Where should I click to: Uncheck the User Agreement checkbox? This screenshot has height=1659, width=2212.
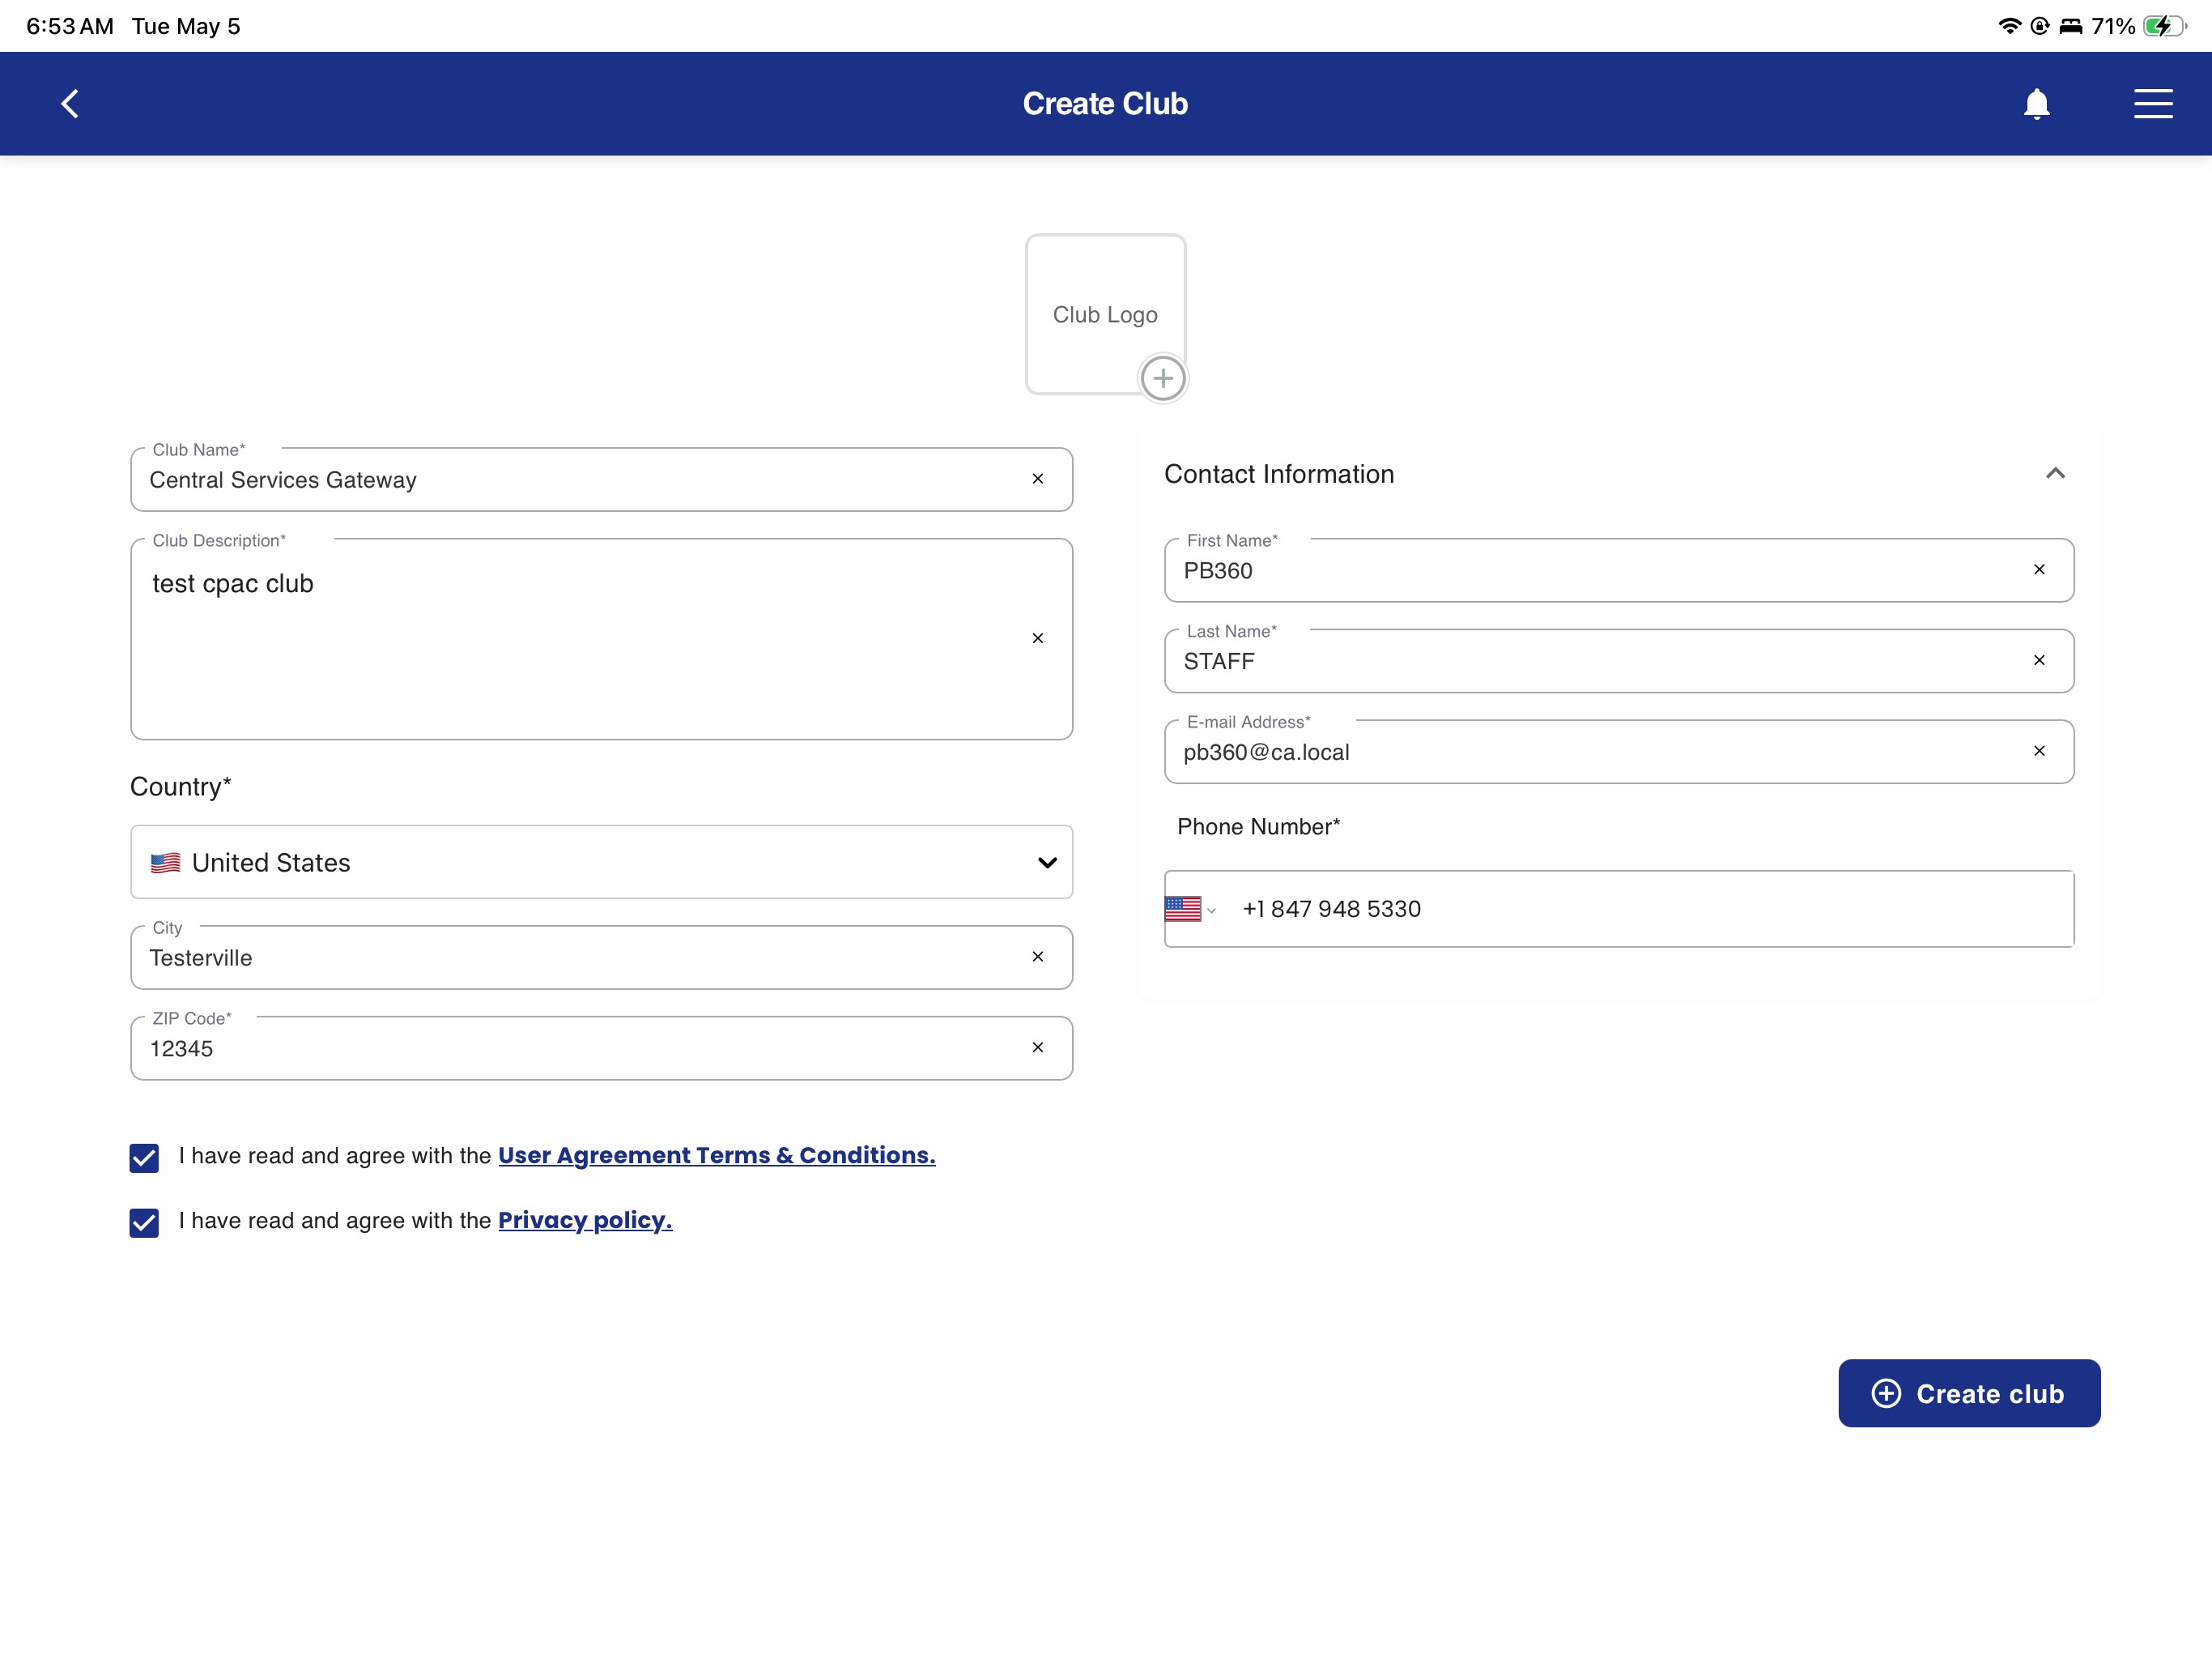(x=144, y=1158)
